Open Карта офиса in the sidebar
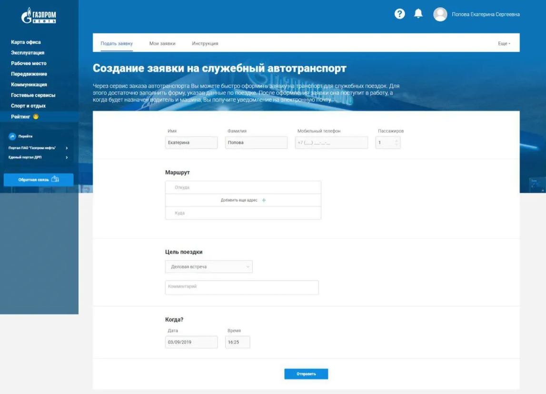This screenshot has width=546, height=394. [x=26, y=42]
